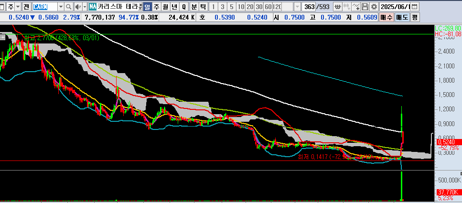Choose the 5 interval button
462x203 pixels.
232,7
